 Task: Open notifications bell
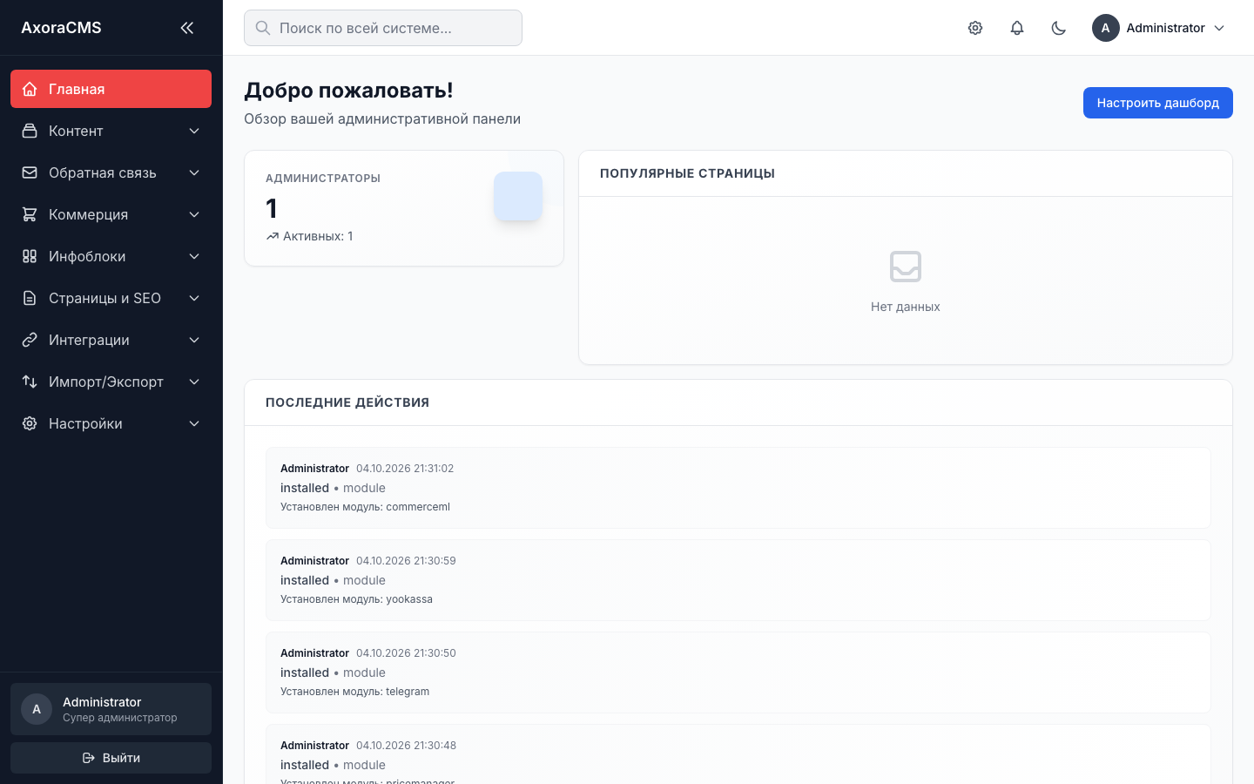pyautogui.click(x=1017, y=28)
